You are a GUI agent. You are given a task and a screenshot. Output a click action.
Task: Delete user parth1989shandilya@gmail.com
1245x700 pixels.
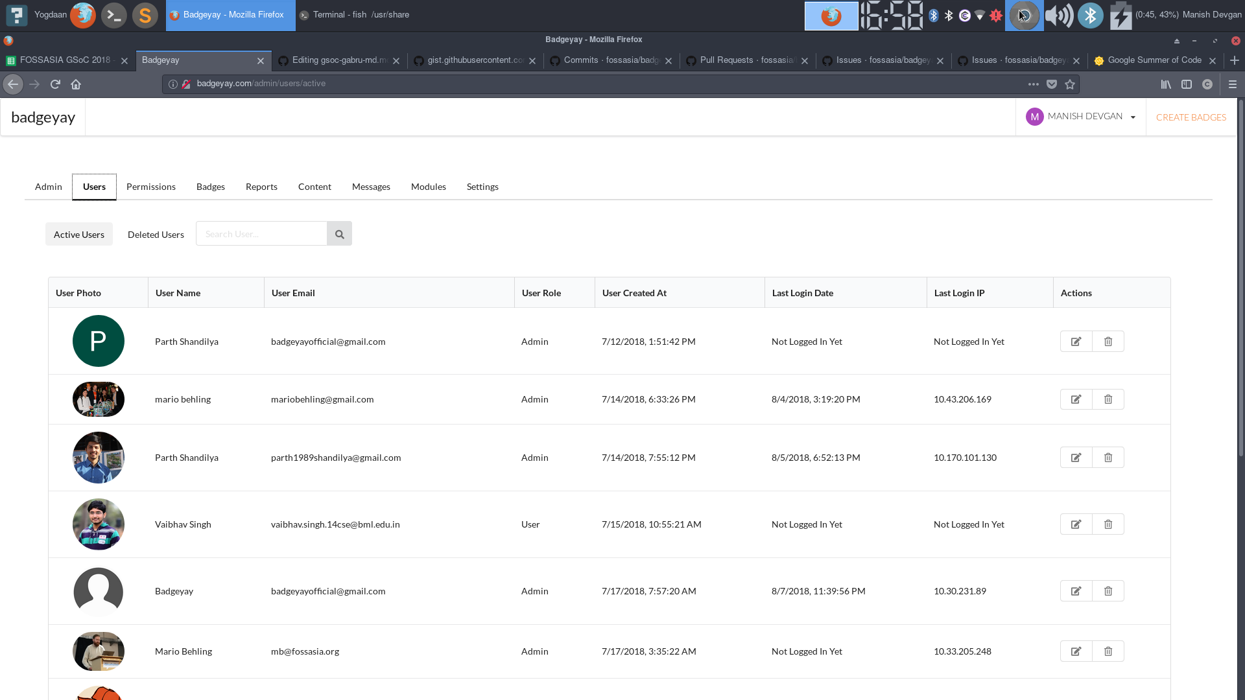pos(1108,458)
